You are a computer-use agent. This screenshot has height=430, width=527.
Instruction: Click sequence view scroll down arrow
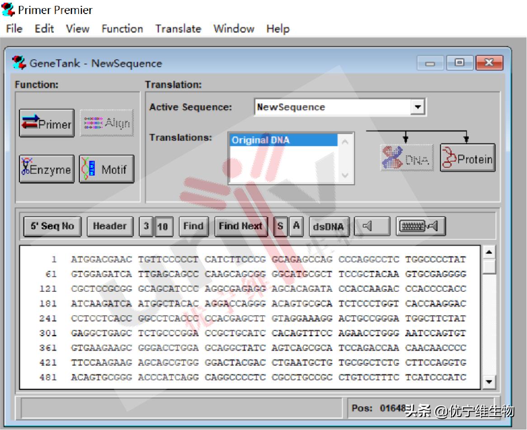coord(489,382)
